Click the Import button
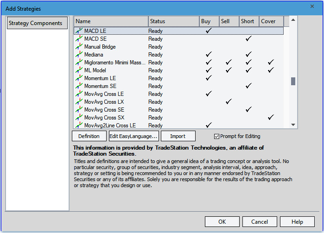The height and width of the screenshot is (233, 324). pos(178,136)
